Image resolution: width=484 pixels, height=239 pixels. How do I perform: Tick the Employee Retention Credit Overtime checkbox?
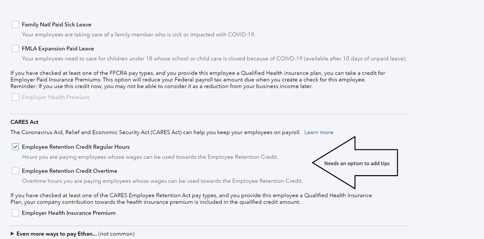pyautogui.click(x=16, y=171)
